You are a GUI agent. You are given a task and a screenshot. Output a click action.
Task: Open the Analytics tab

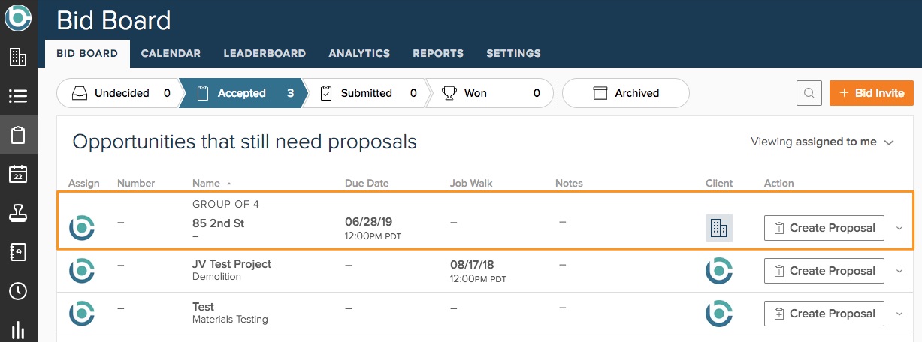pyautogui.click(x=359, y=53)
